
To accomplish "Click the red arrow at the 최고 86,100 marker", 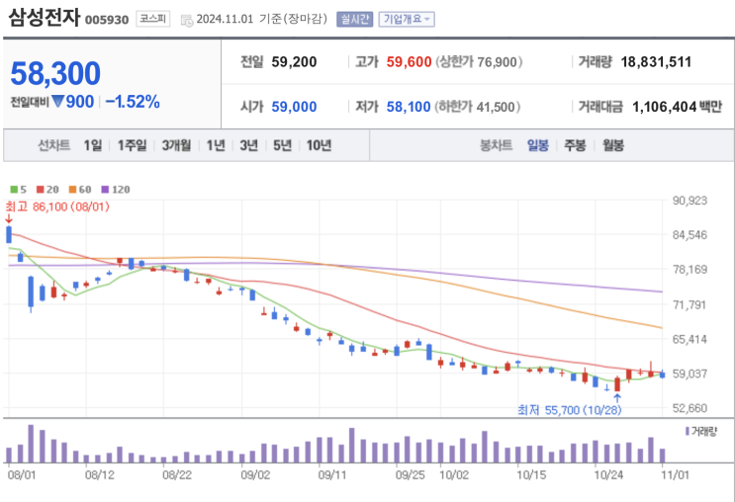I will click(x=9, y=218).
